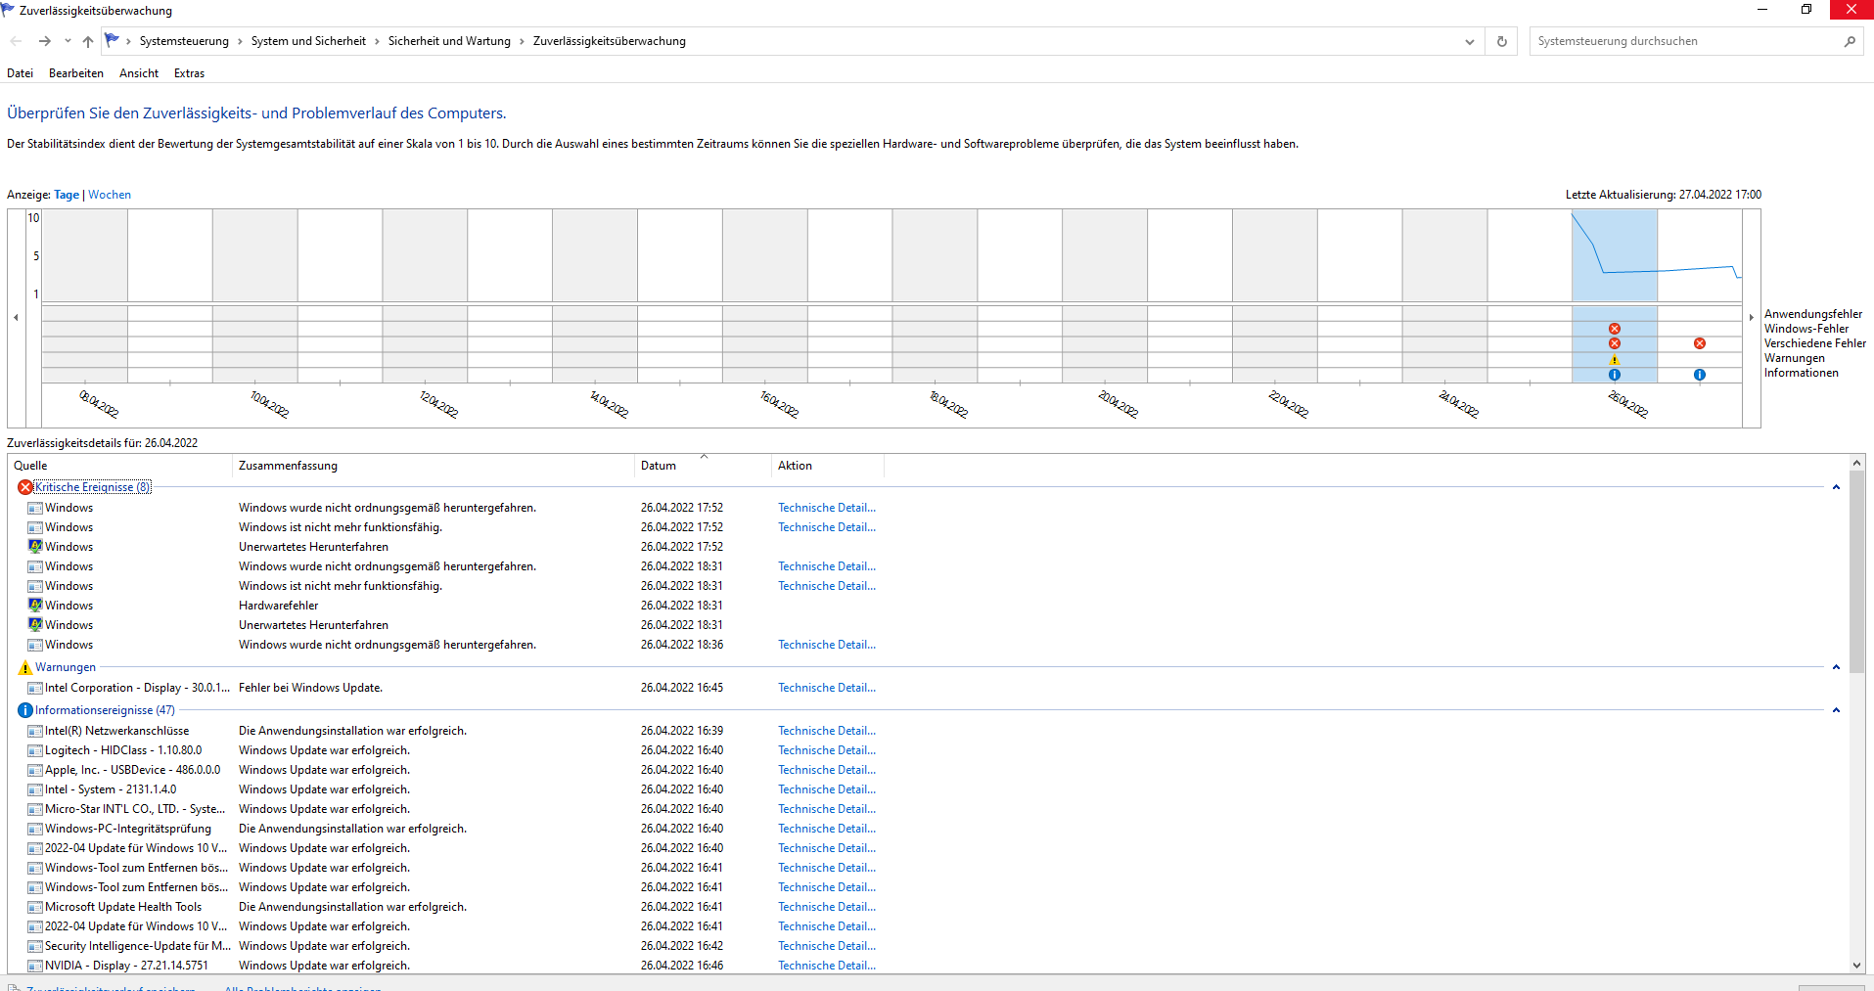The height and width of the screenshot is (991, 1874).
Task: Click the red error icon in the last chart column
Action: pos(1699,343)
